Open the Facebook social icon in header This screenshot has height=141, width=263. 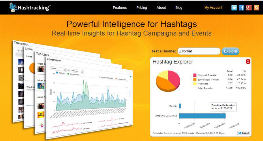(242, 8)
